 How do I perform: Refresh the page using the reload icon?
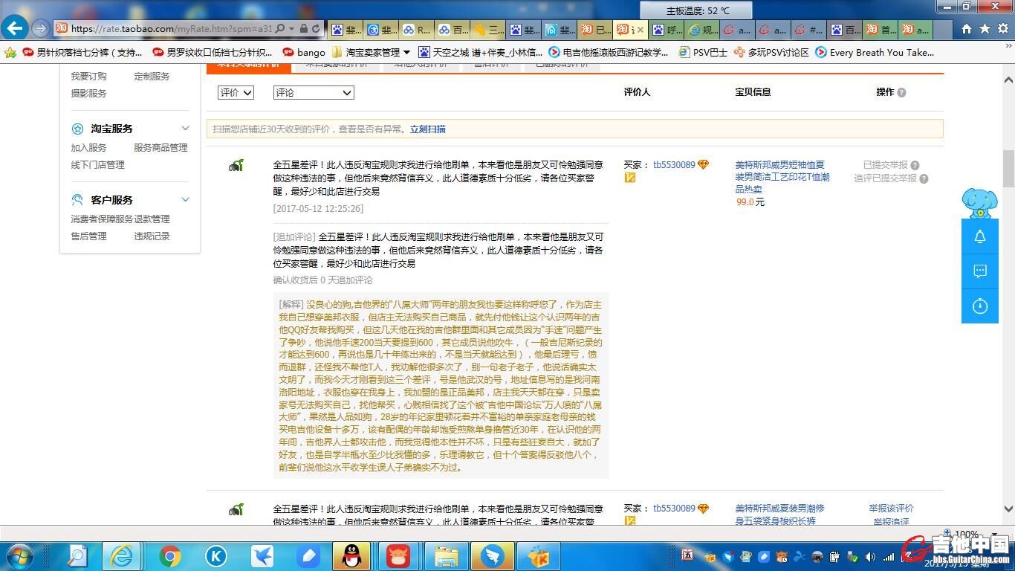pos(316,28)
